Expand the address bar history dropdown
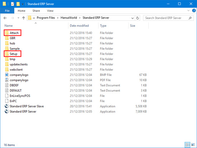This screenshot has height=148, width=197. click(133, 18)
